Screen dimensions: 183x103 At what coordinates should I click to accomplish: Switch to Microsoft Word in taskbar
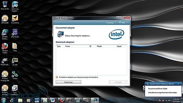[x=53, y=100]
